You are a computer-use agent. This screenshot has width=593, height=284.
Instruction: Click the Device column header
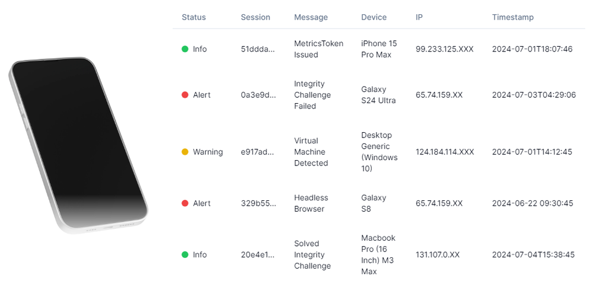pos(374,17)
